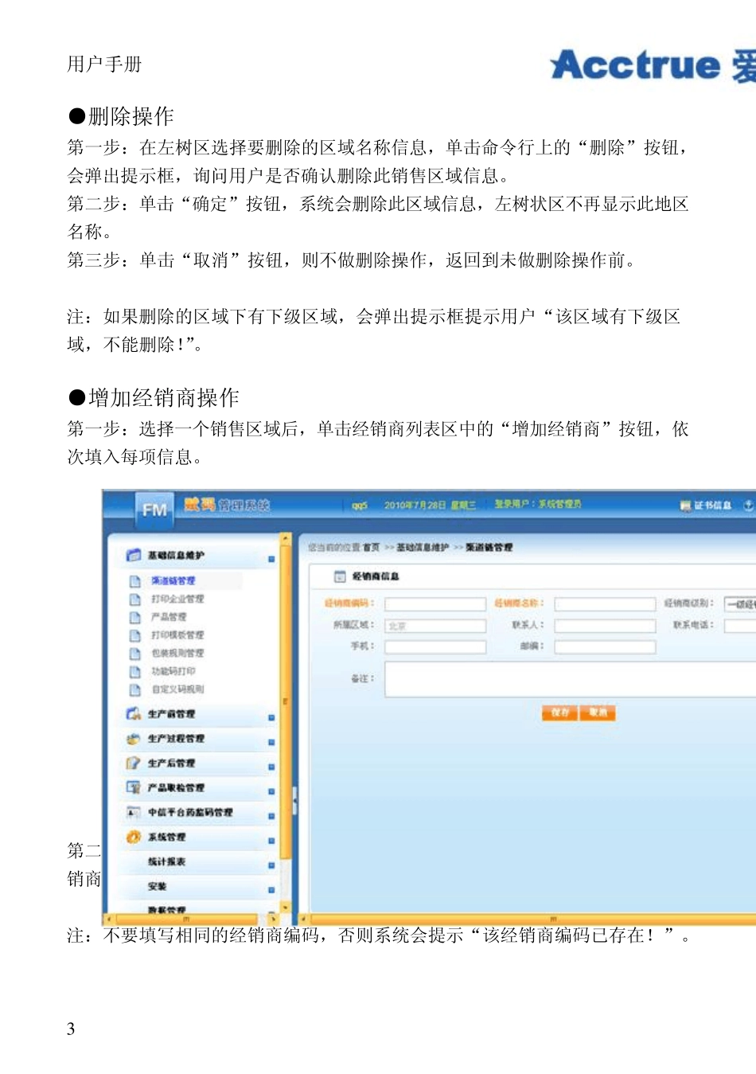The width and height of the screenshot is (756, 1074).
Task: Click the 生产后管理 section icon
Action: click(134, 764)
